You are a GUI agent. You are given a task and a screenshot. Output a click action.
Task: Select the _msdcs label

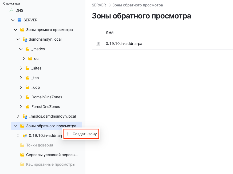38,49
